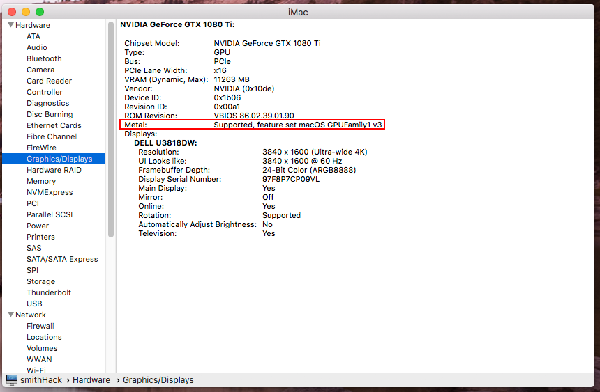Open the SAS entry
600x392 pixels.
tap(34, 248)
